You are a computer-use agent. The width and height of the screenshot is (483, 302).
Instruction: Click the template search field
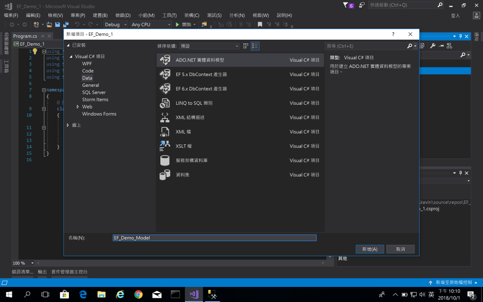[x=366, y=46]
